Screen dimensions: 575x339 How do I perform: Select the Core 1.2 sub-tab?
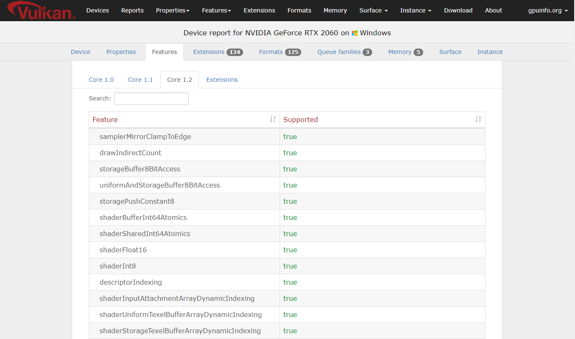180,80
